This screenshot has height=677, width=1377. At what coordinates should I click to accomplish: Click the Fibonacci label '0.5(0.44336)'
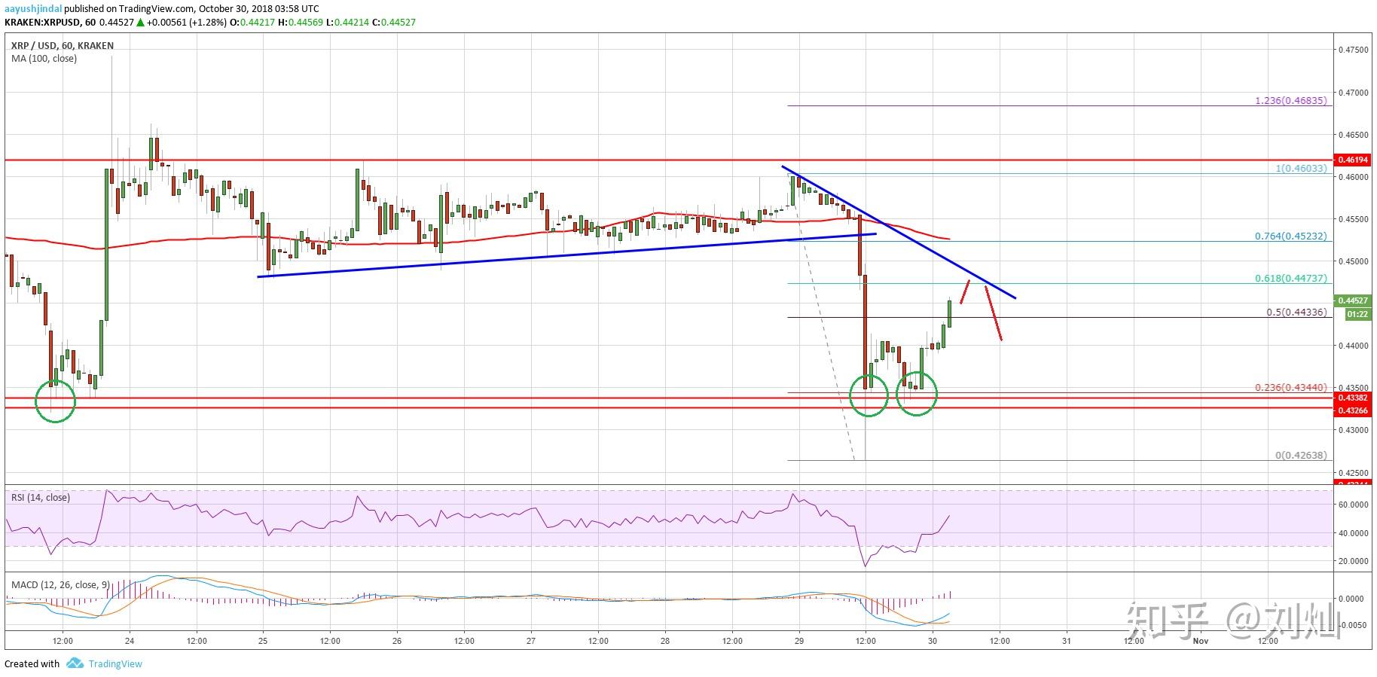1296,312
